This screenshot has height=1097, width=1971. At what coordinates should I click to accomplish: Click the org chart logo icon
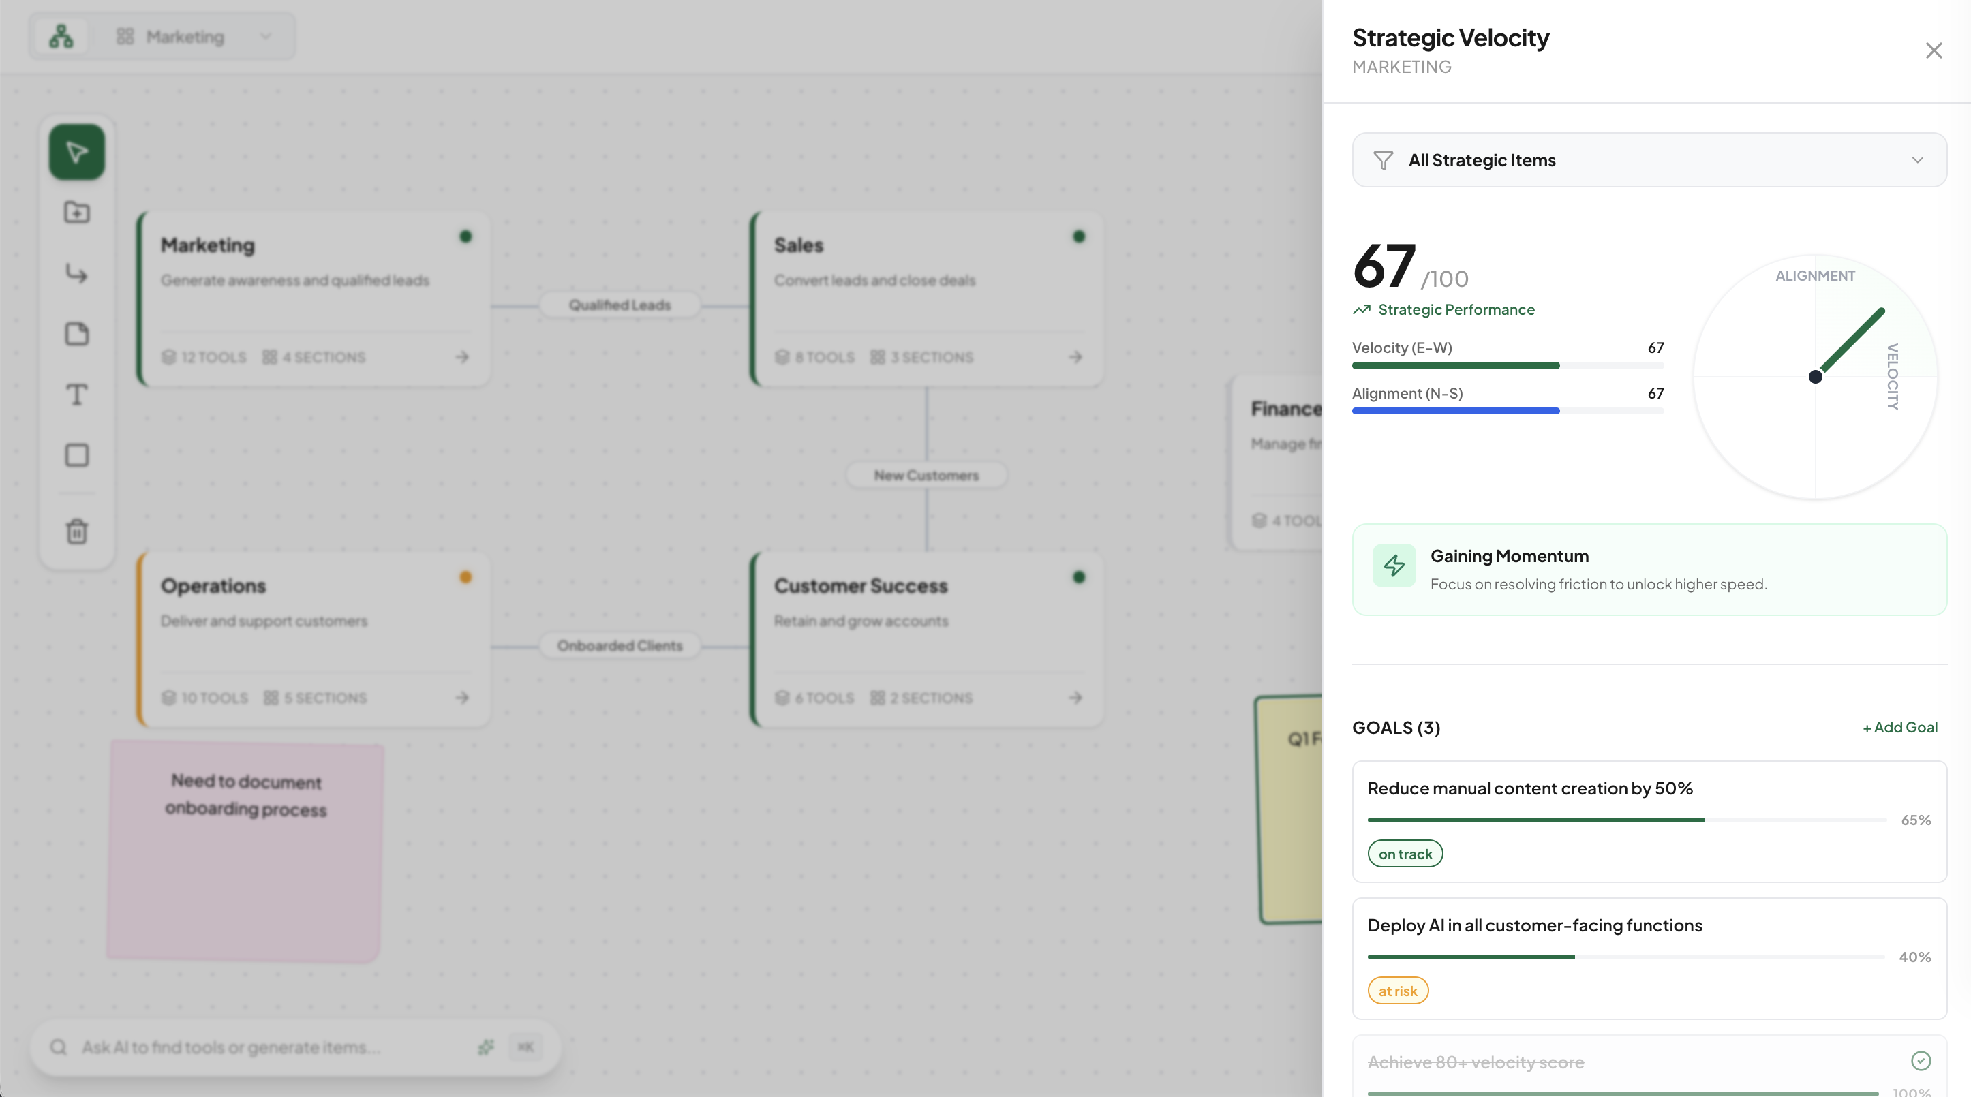[61, 36]
